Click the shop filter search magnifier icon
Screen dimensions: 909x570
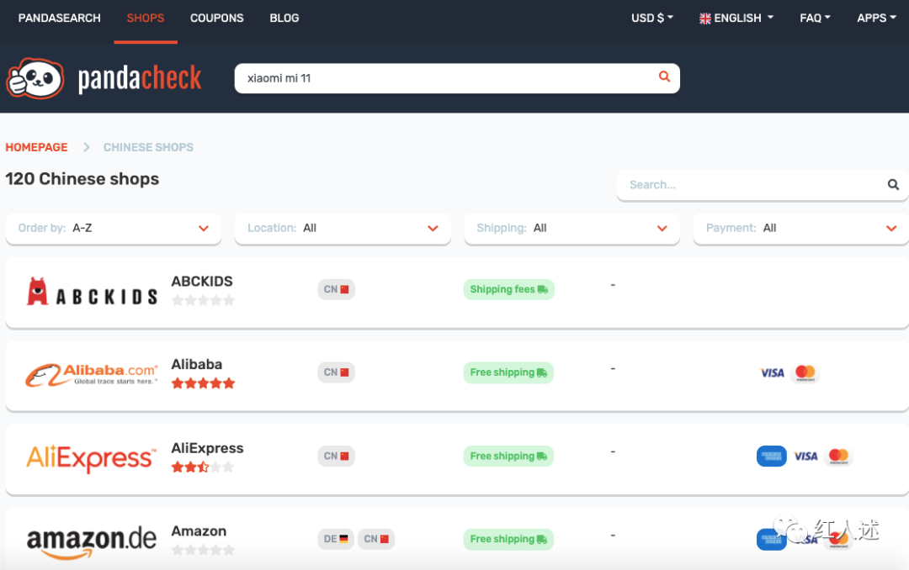[x=893, y=185]
